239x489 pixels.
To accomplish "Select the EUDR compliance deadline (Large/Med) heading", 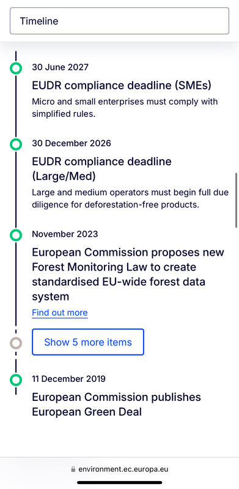I will pos(101,169).
